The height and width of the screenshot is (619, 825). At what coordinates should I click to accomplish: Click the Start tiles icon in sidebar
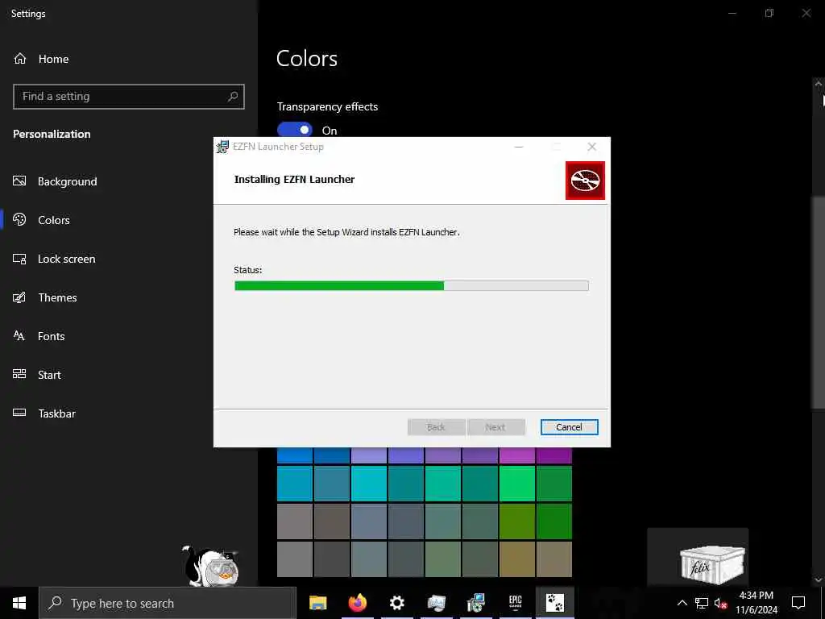19,374
